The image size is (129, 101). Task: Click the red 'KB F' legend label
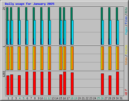tap(126, 92)
